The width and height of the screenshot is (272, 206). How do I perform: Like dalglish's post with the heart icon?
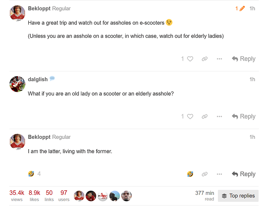190,117
